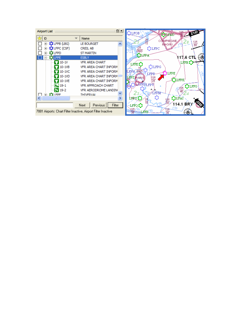The width and height of the screenshot is (241, 312).
Task: Click the J302 airway label on map
Action: click(200, 103)
